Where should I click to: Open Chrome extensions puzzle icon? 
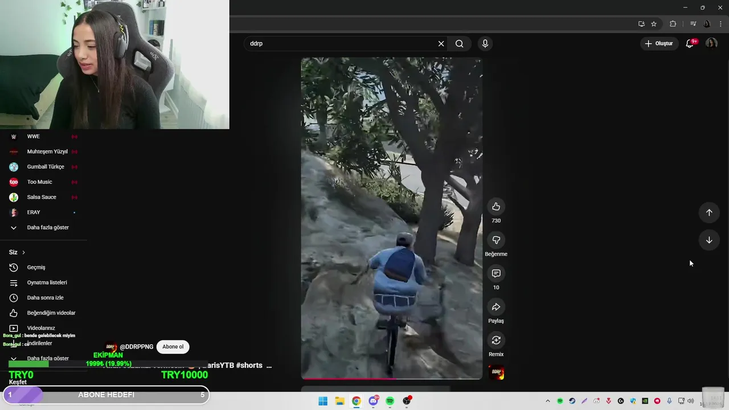pos(673,24)
